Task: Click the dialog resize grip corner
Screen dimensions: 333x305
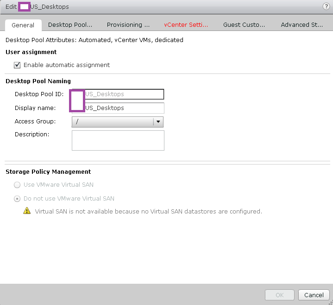Action: click(331, 303)
